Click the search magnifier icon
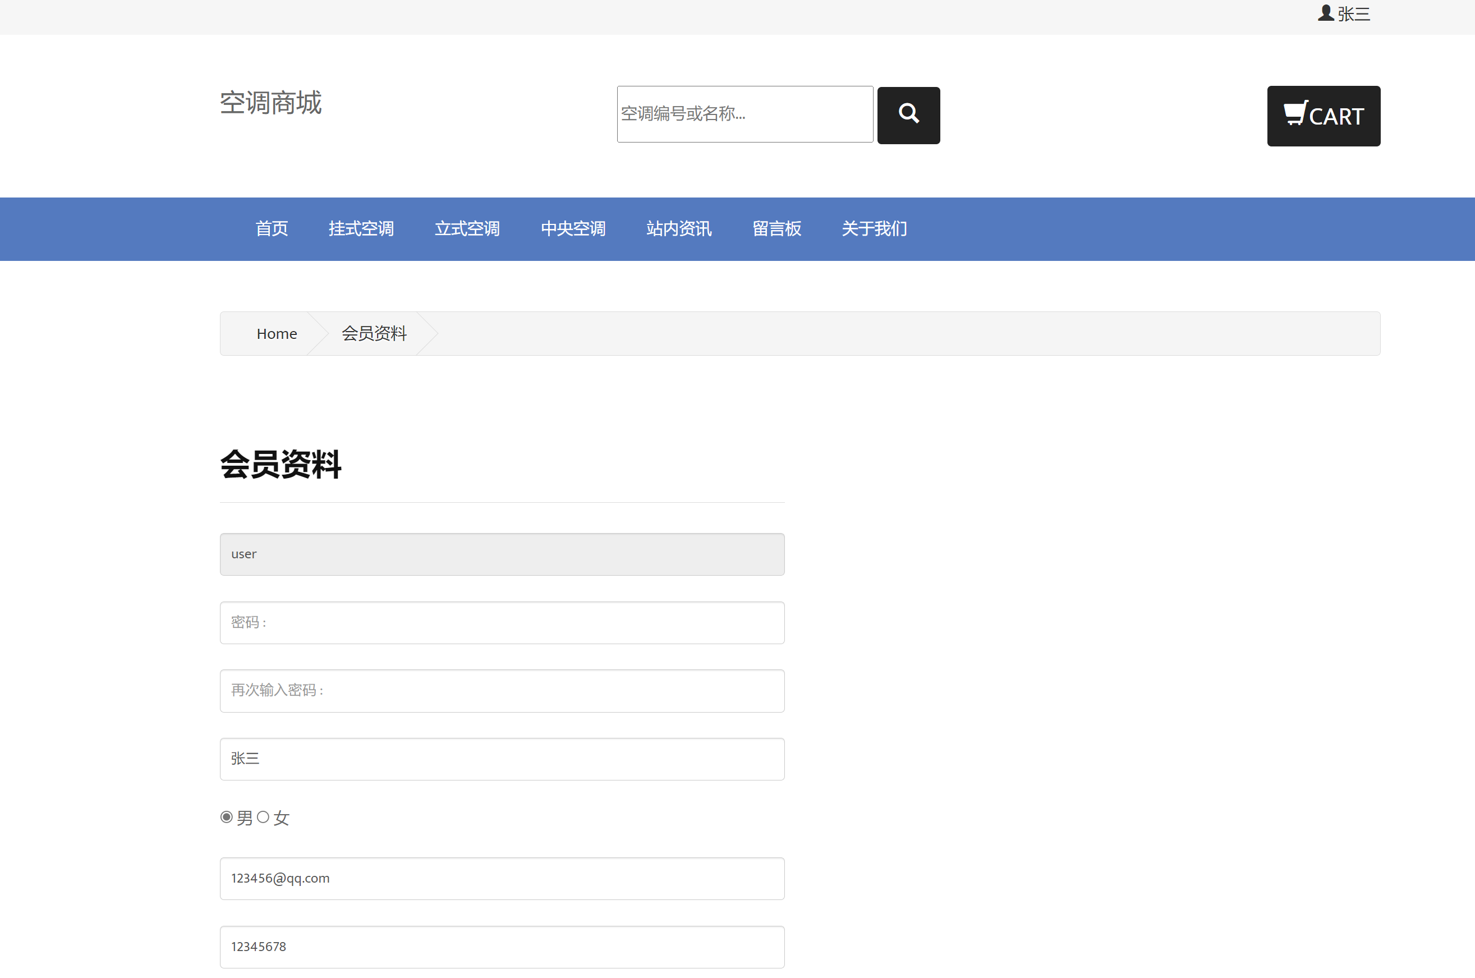Image resolution: width=1475 pixels, height=978 pixels. [908, 115]
